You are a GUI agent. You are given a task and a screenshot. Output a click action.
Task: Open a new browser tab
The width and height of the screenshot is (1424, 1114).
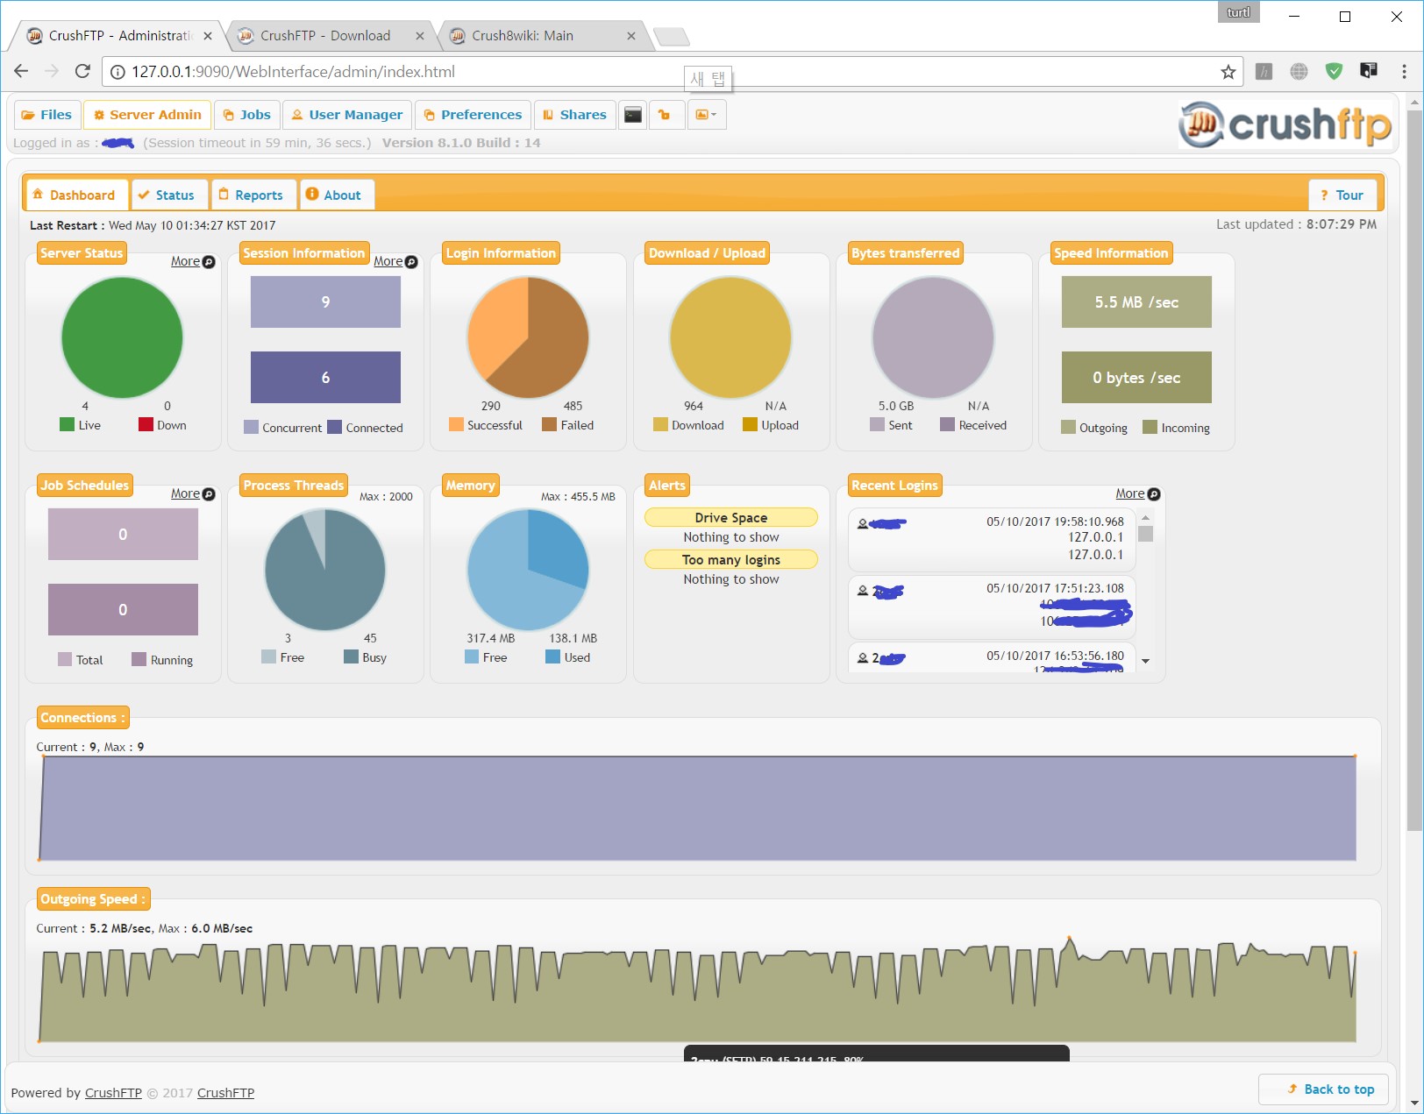tap(672, 36)
